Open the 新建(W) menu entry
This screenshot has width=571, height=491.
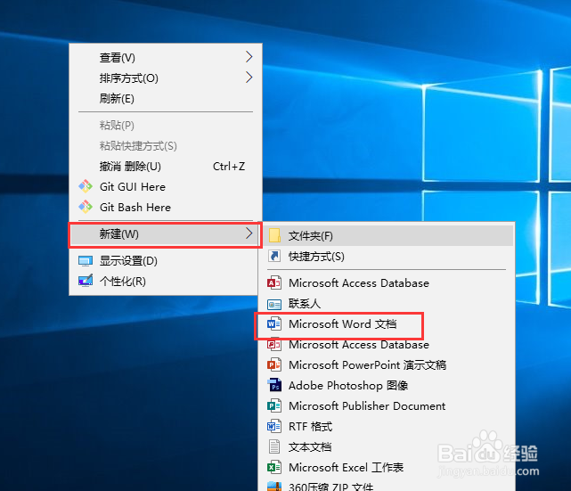coord(166,233)
